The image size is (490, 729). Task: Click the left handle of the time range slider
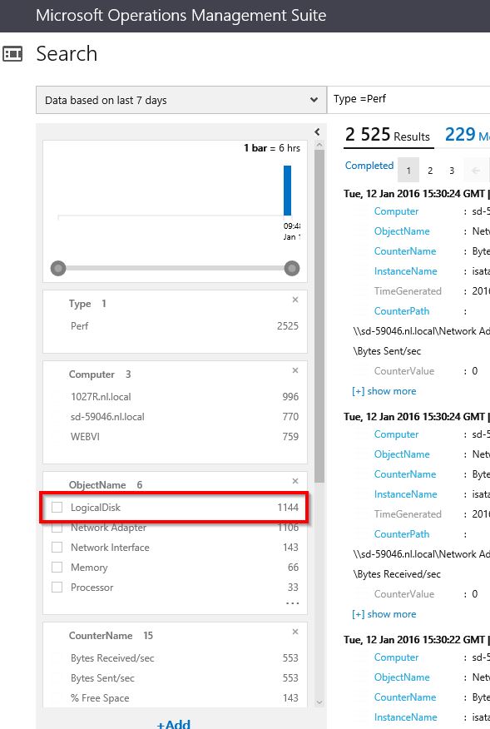click(x=57, y=268)
